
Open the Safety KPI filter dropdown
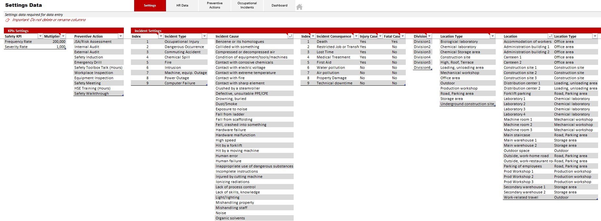pos(40,36)
